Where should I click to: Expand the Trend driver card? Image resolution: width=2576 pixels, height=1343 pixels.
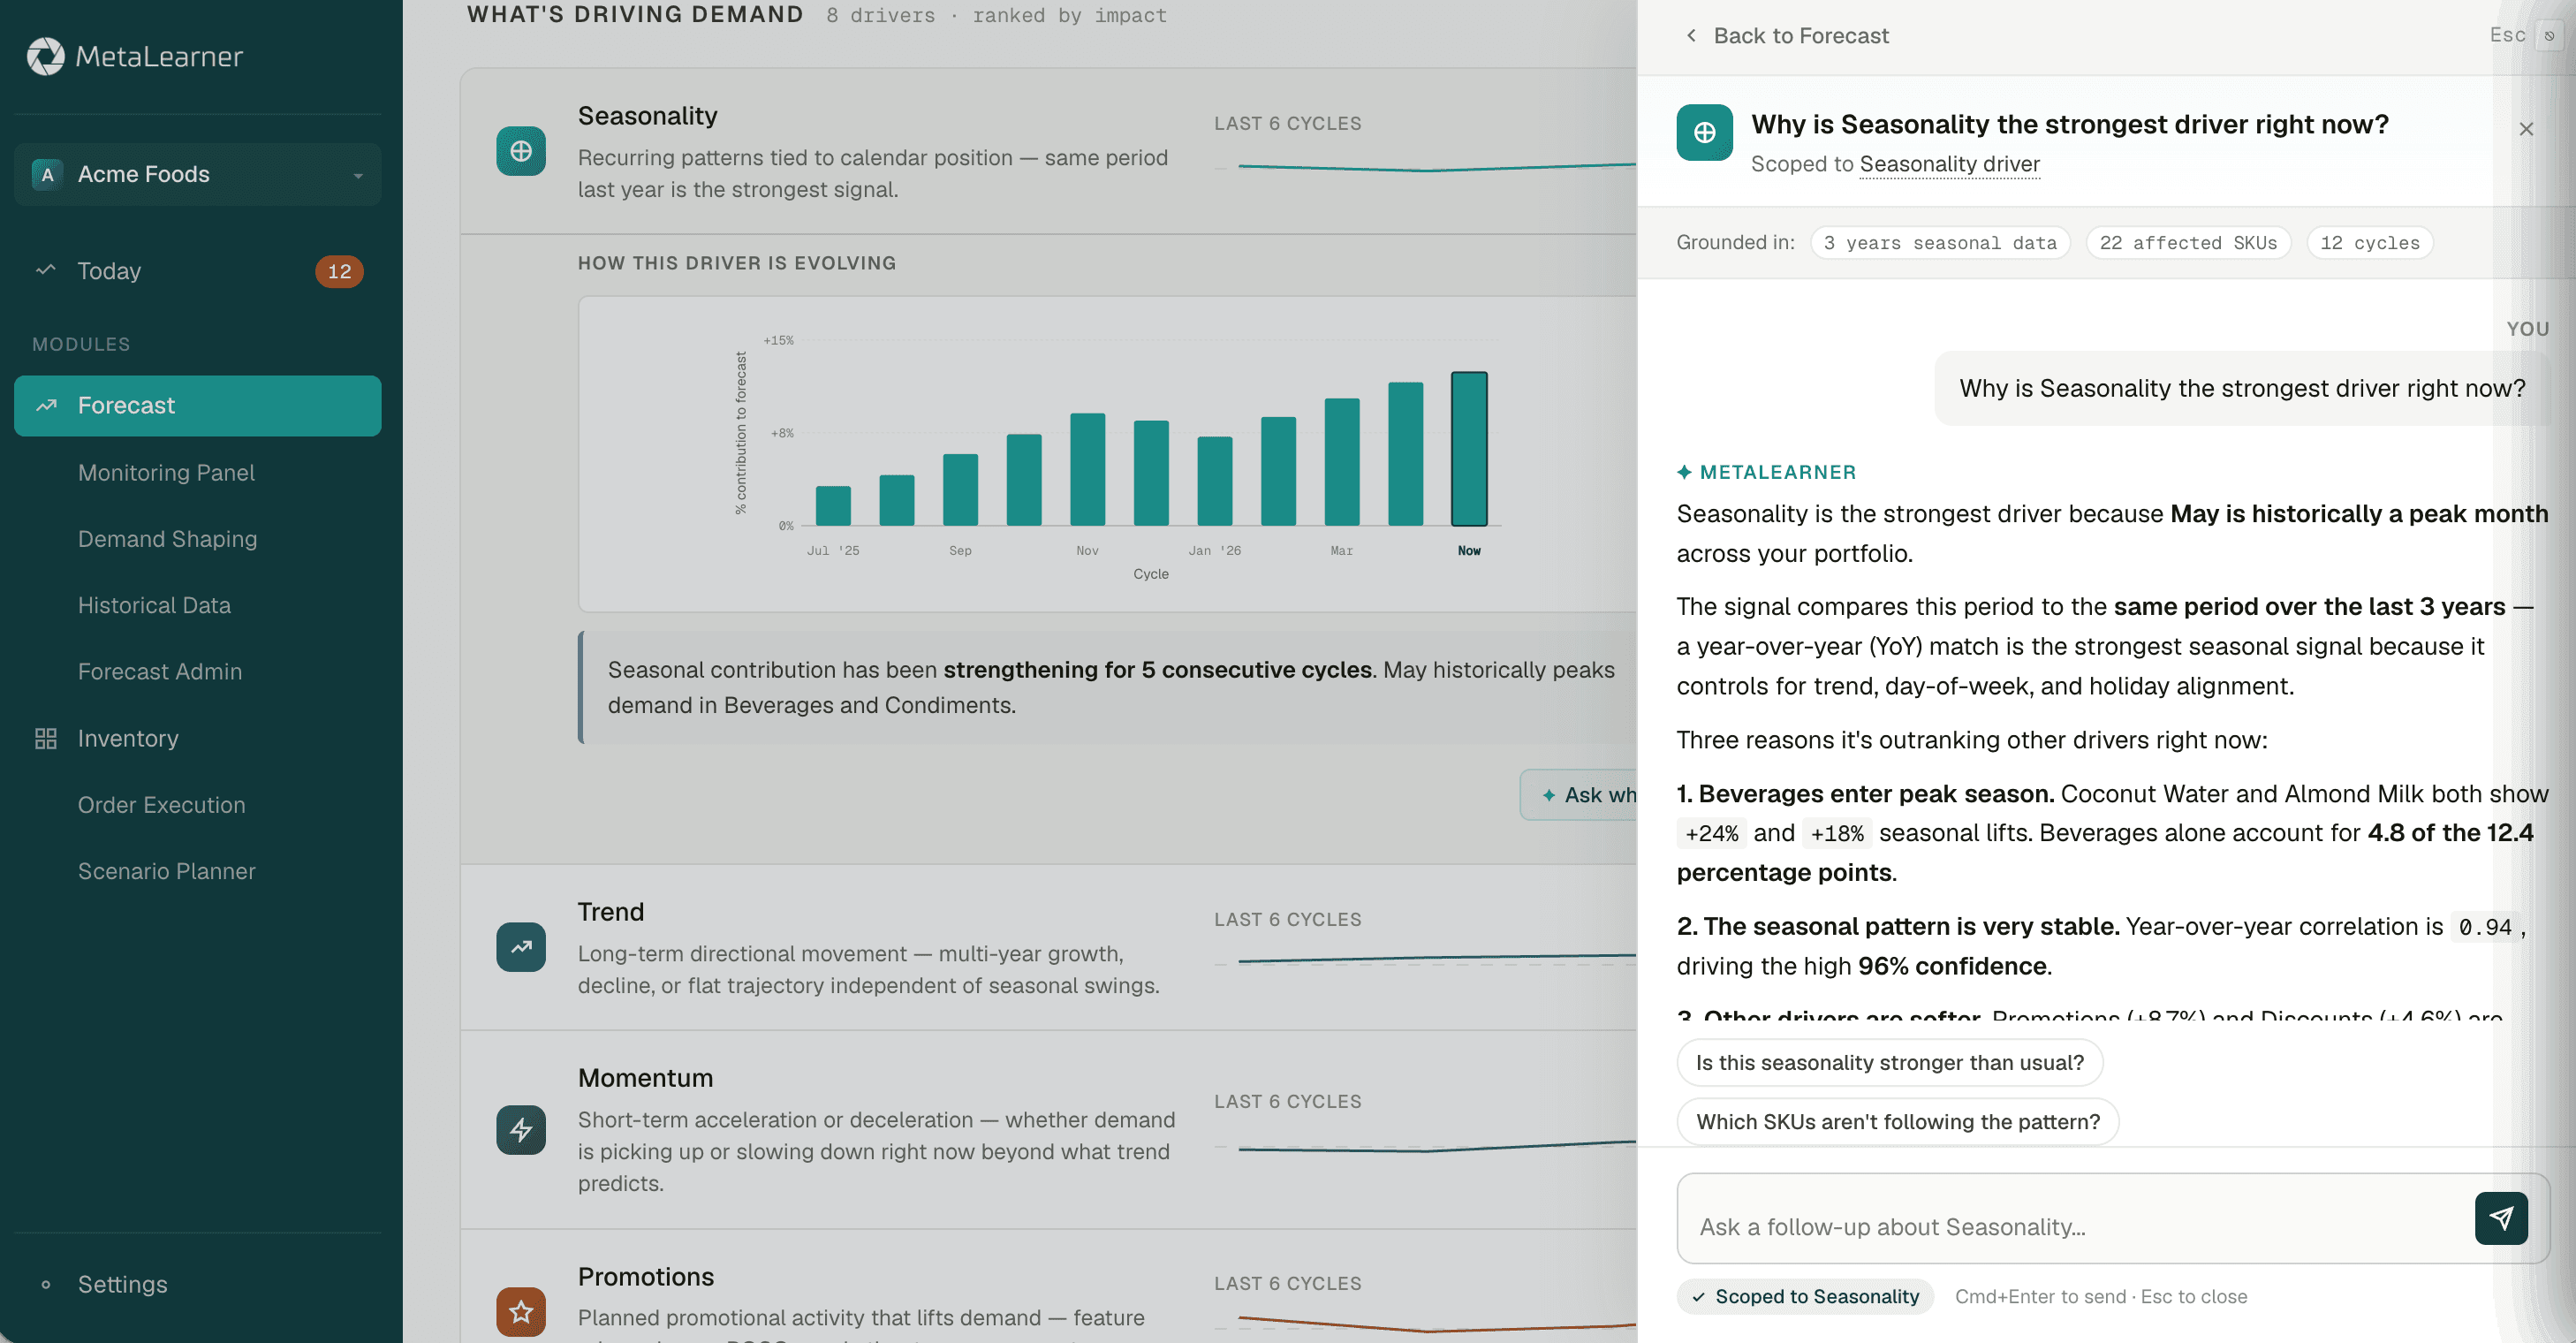1048,947
